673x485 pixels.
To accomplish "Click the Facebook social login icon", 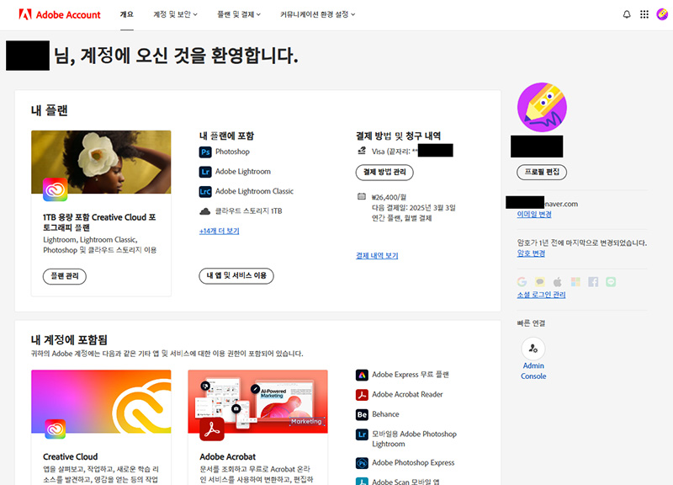I will pos(593,282).
